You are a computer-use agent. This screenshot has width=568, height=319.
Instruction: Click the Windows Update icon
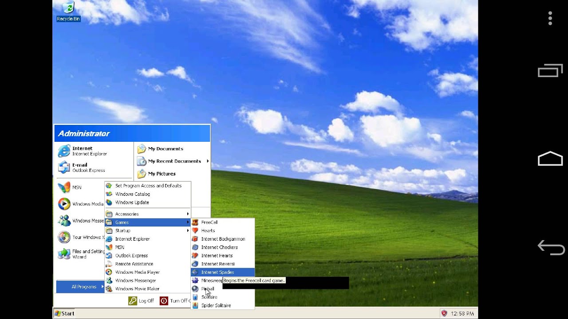point(109,202)
